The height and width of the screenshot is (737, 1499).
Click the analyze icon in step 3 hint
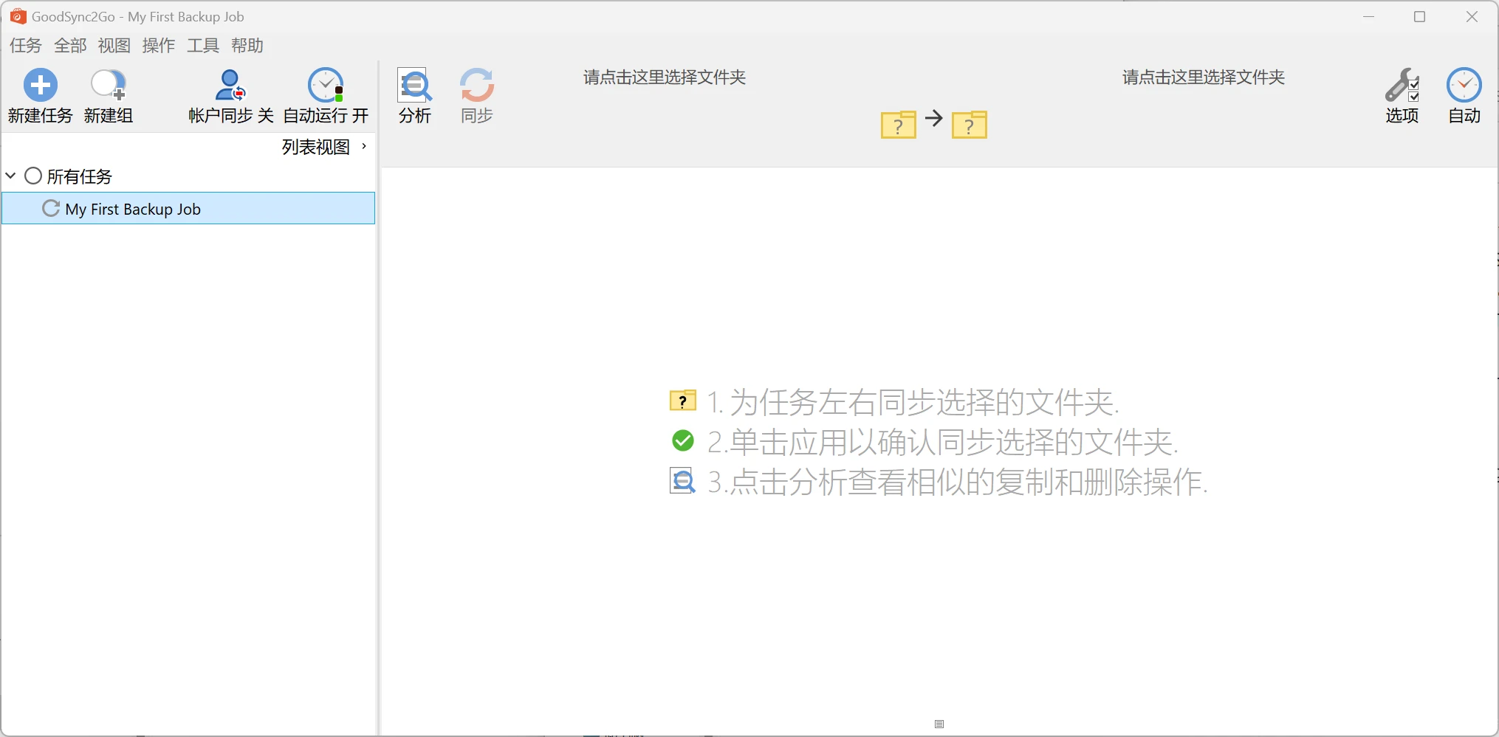683,481
